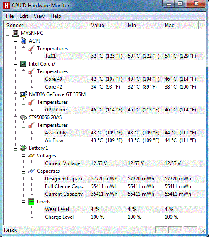Open the File menu
Image resolution: width=209 pixels, height=237 pixels.
(x=10, y=16)
